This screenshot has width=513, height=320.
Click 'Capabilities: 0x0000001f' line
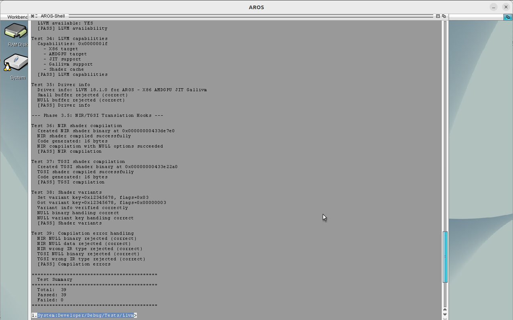(x=73, y=44)
